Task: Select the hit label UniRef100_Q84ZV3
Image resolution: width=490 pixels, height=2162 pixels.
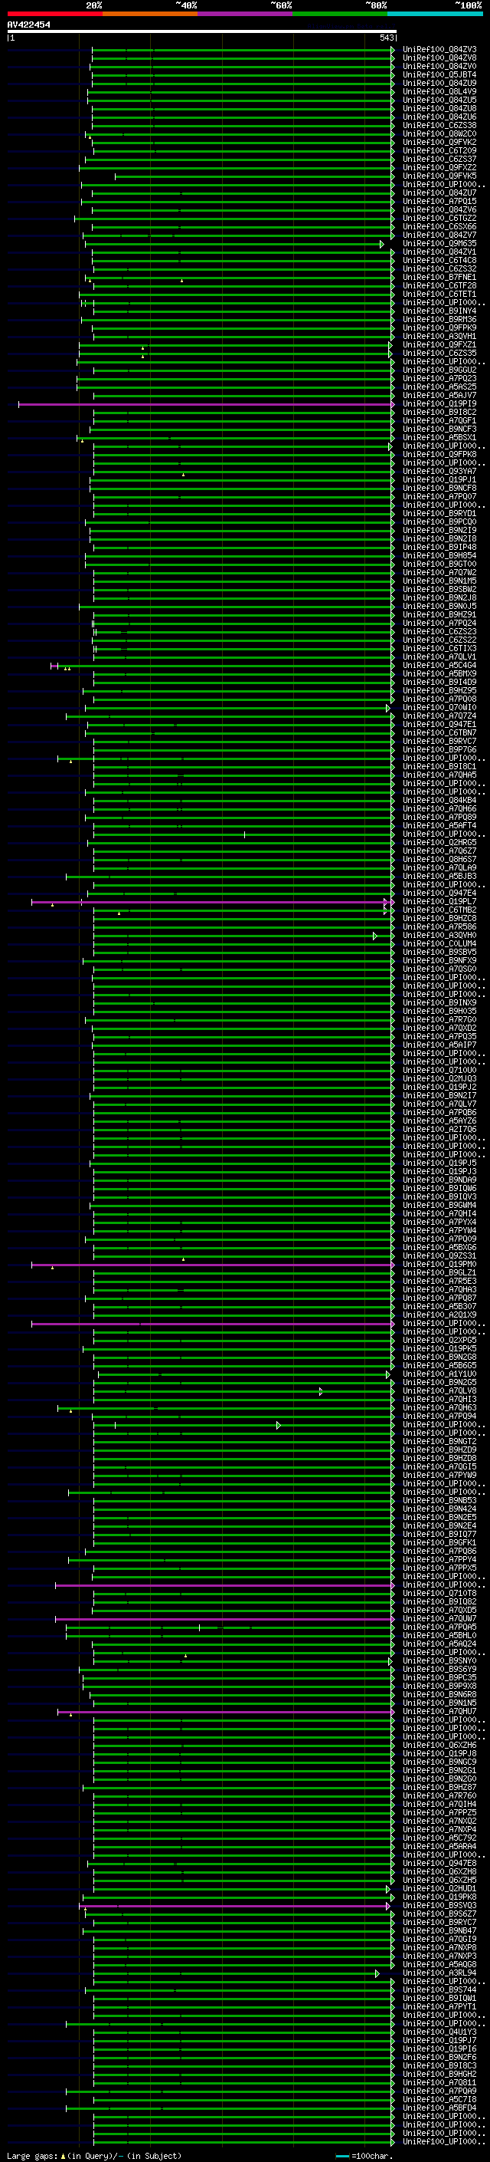Action: tap(439, 50)
